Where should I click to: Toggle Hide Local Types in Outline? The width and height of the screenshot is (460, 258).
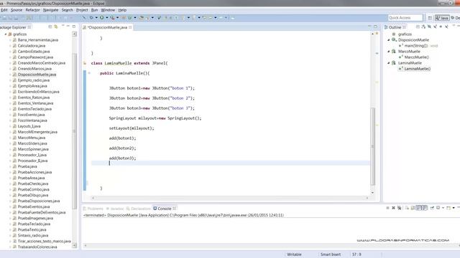coord(446,27)
